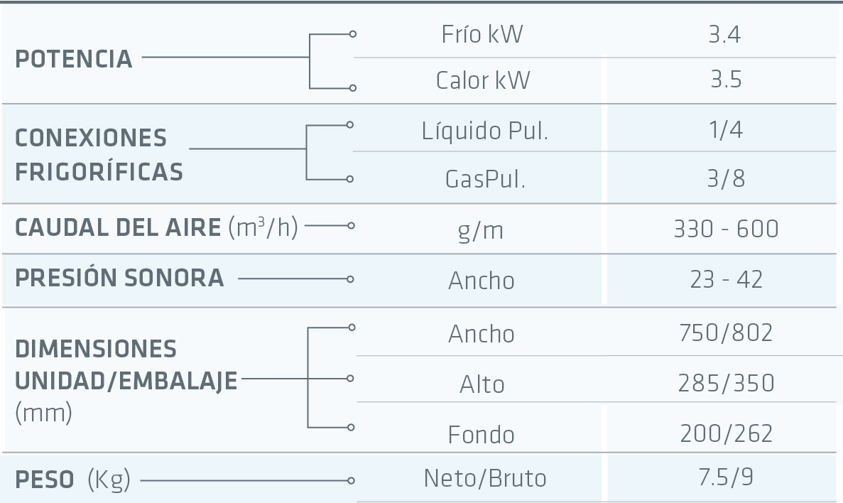
Task: Select the 1/4 liquid connection value
Action: pyautogui.click(x=726, y=131)
